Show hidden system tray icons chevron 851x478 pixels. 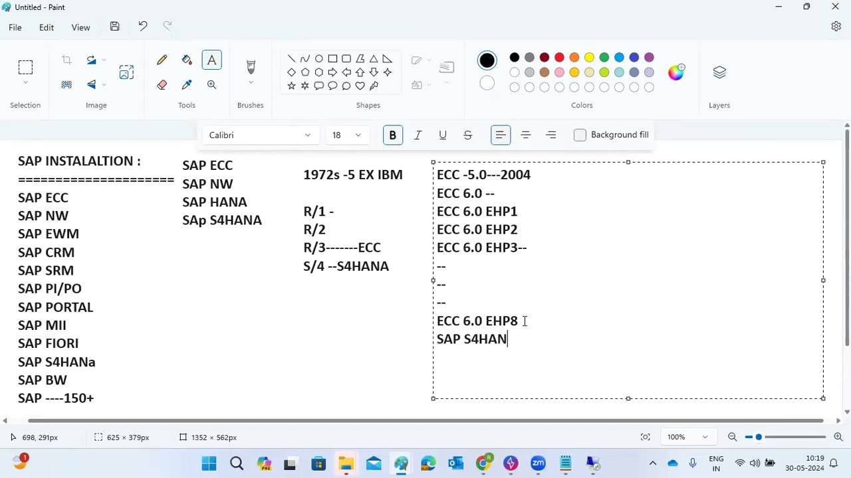coord(653,463)
